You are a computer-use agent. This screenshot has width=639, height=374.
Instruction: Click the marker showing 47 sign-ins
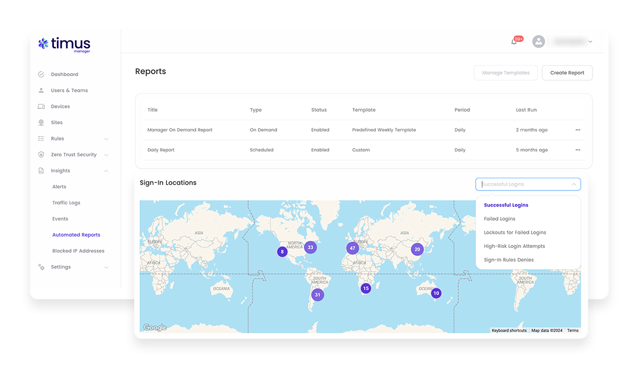[353, 248]
